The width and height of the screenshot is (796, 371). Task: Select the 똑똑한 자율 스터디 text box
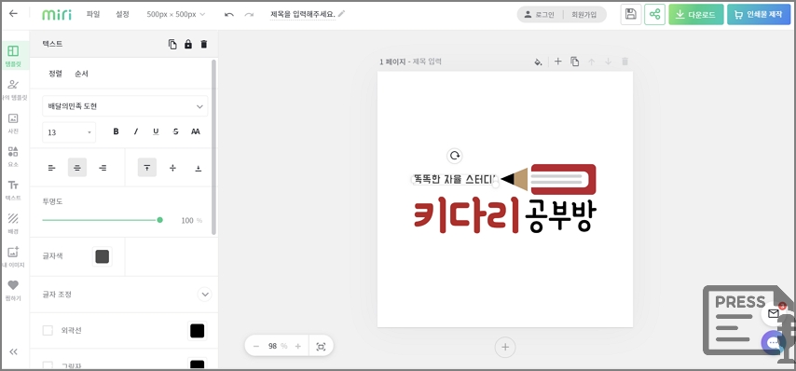pyautogui.click(x=454, y=179)
